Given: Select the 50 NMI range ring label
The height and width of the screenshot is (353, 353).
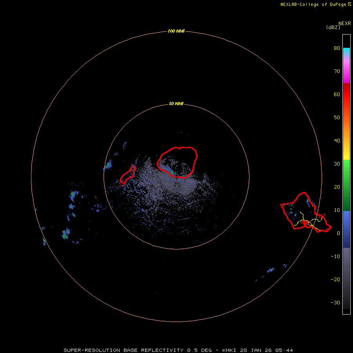Looking at the screenshot, I should click(176, 104).
